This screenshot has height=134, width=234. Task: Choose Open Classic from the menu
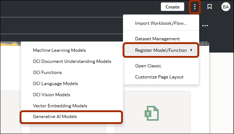coord(161,66)
